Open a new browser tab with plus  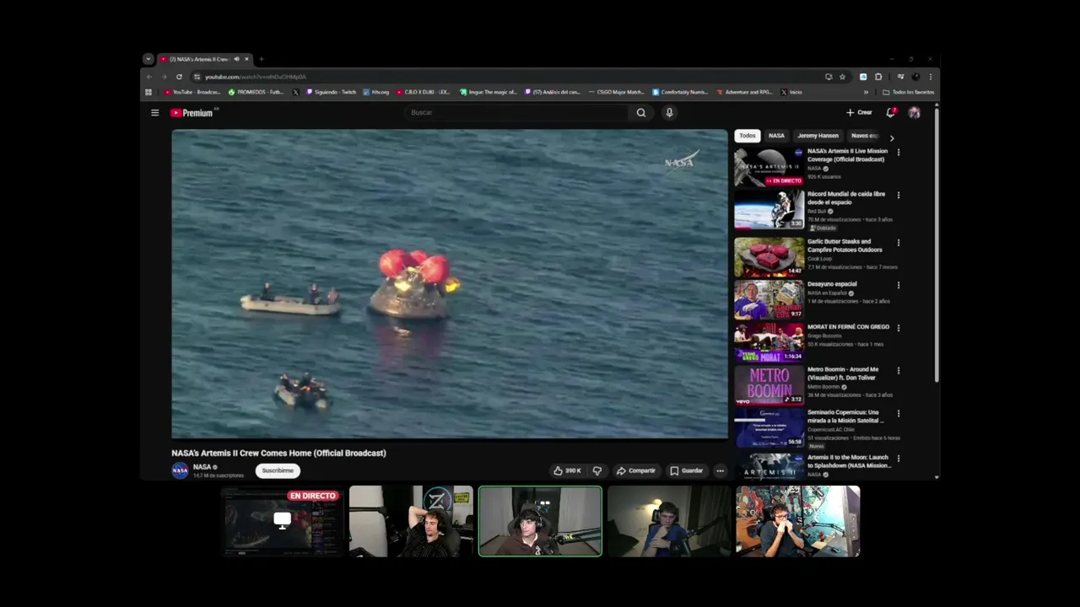[x=262, y=59]
